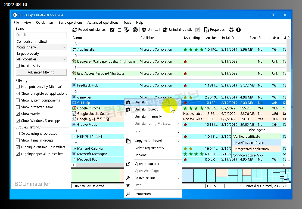The height and width of the screenshot is (209, 302).
Task: Click the Properties magnifier icon in context menu
Action: pos(128,194)
